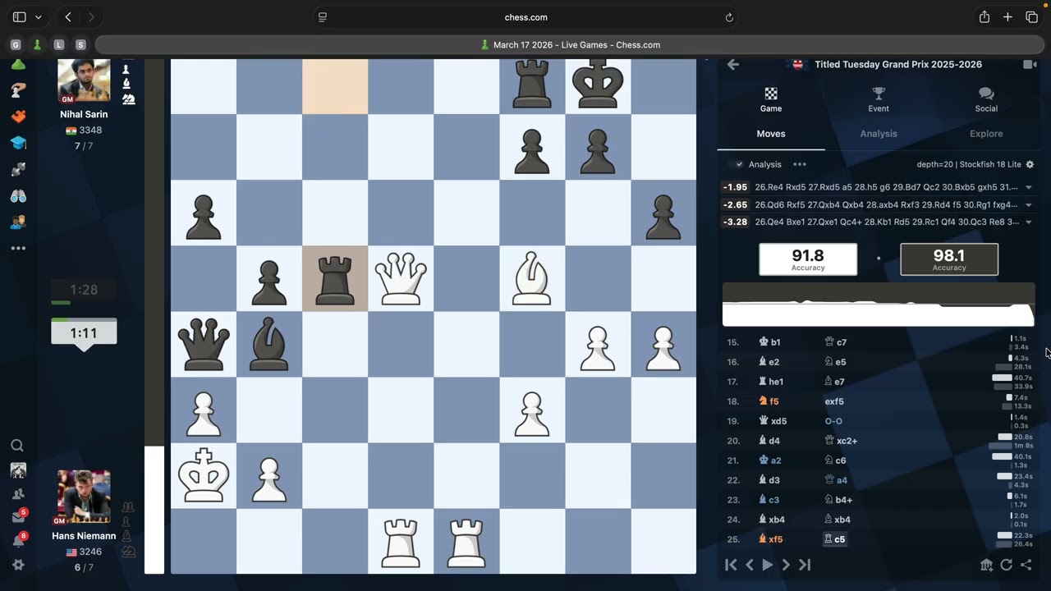Toggle the Analysis engine checkbox
Screen dimensions: 1051x591
tap(739, 164)
